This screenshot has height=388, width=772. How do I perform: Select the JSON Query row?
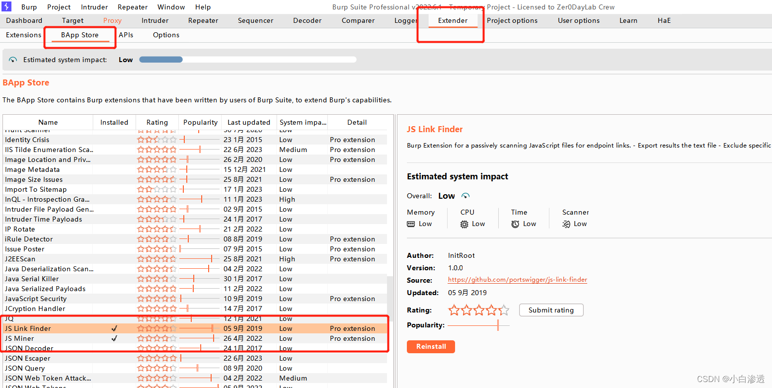pyautogui.click(x=195, y=368)
